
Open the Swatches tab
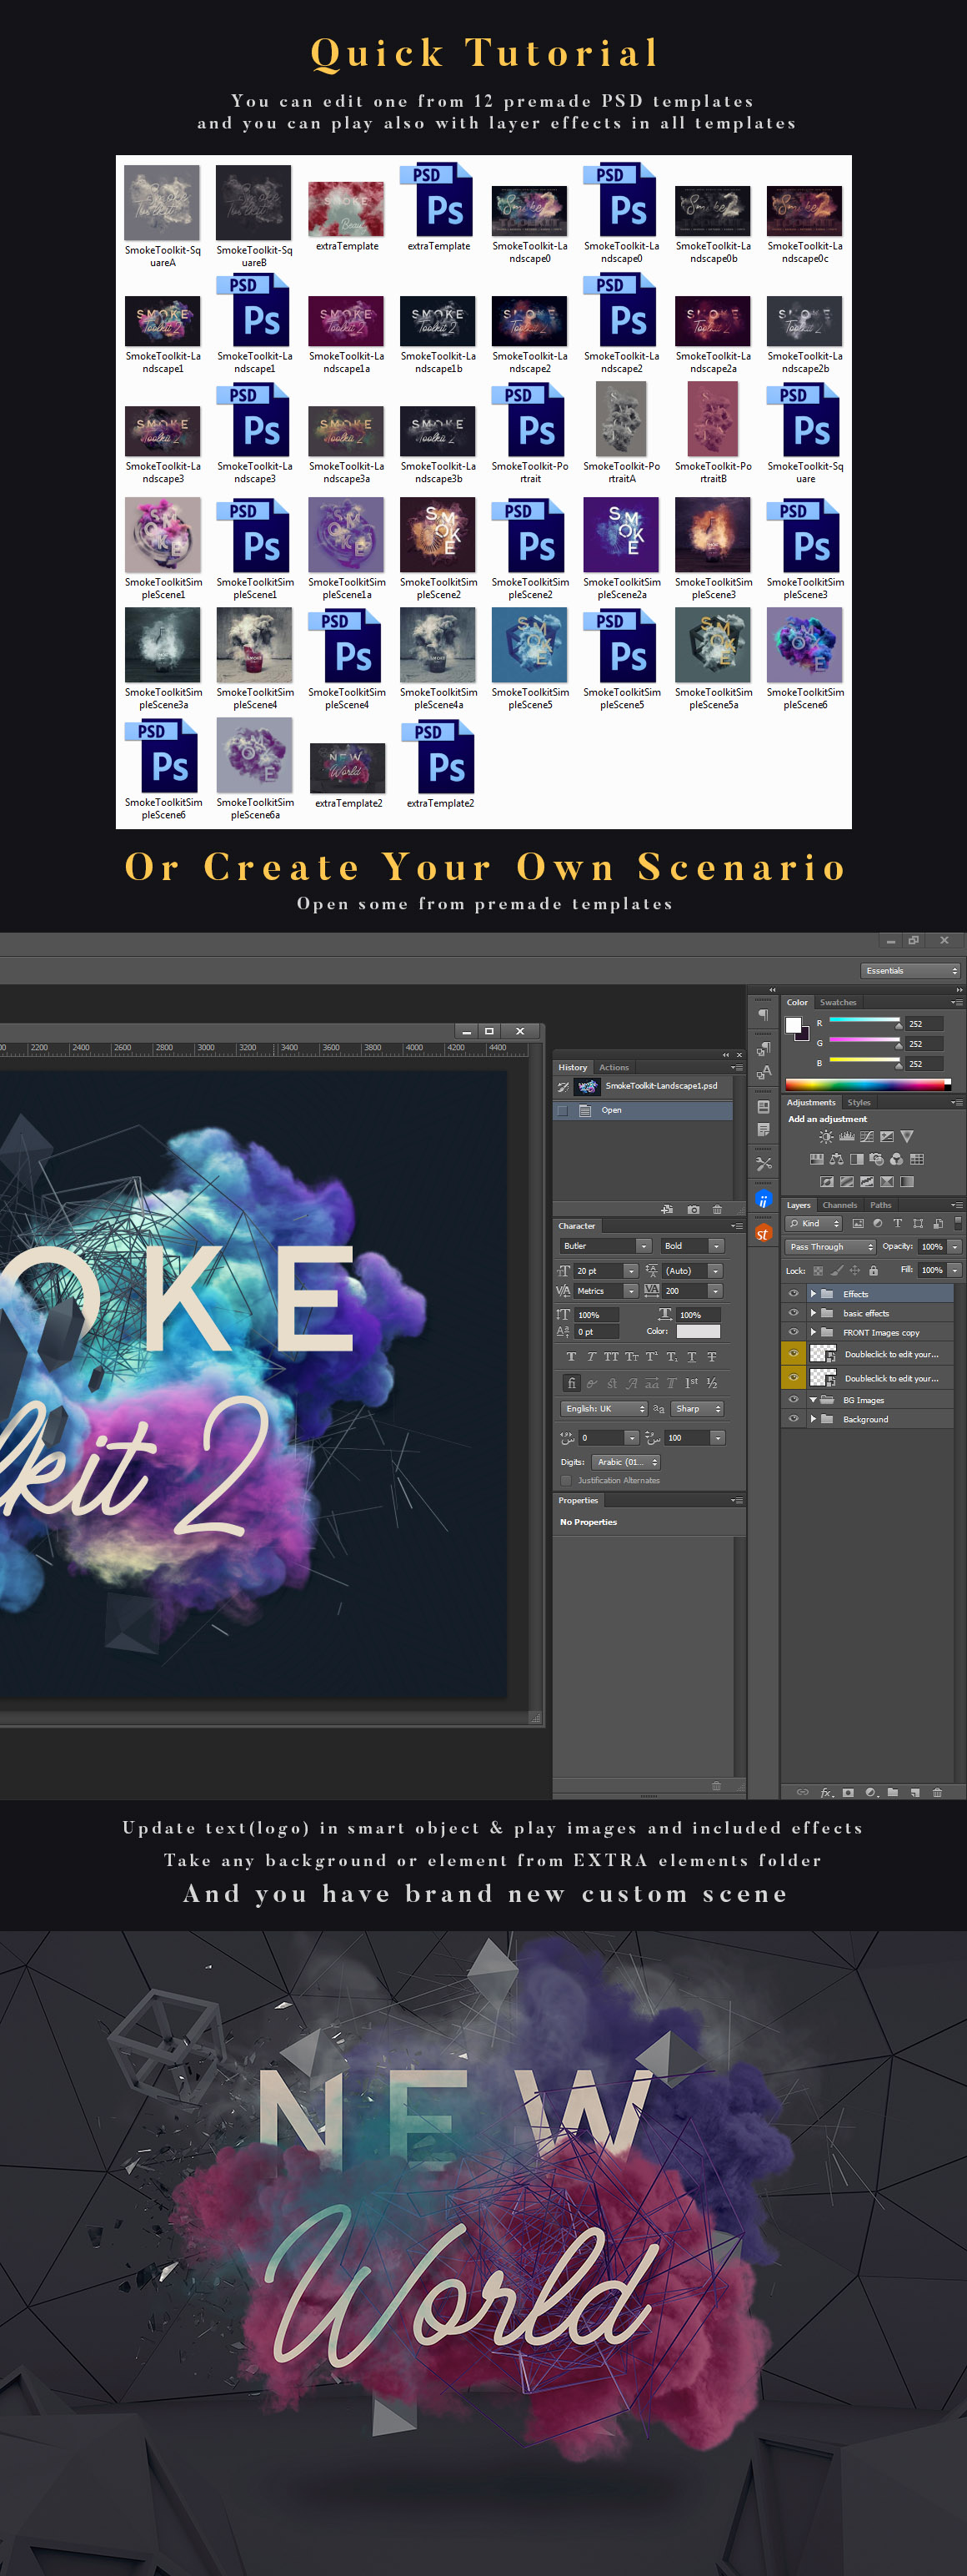point(837,1002)
